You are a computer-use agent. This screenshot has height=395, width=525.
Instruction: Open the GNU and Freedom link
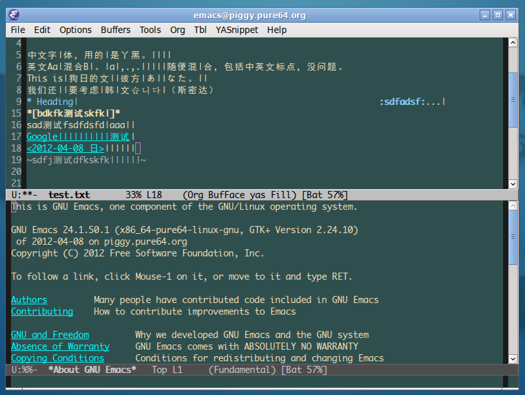(x=50, y=335)
